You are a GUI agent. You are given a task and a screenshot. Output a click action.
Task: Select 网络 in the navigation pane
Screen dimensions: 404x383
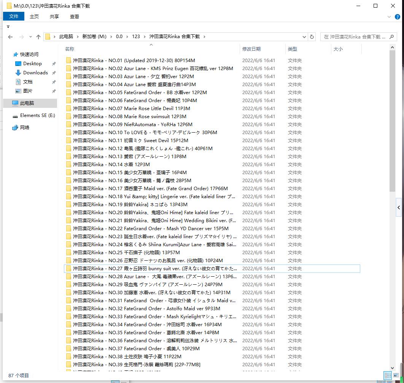(x=24, y=128)
